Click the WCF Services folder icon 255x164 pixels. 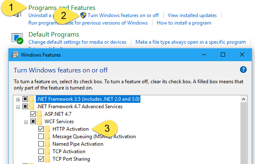click(x=39, y=122)
